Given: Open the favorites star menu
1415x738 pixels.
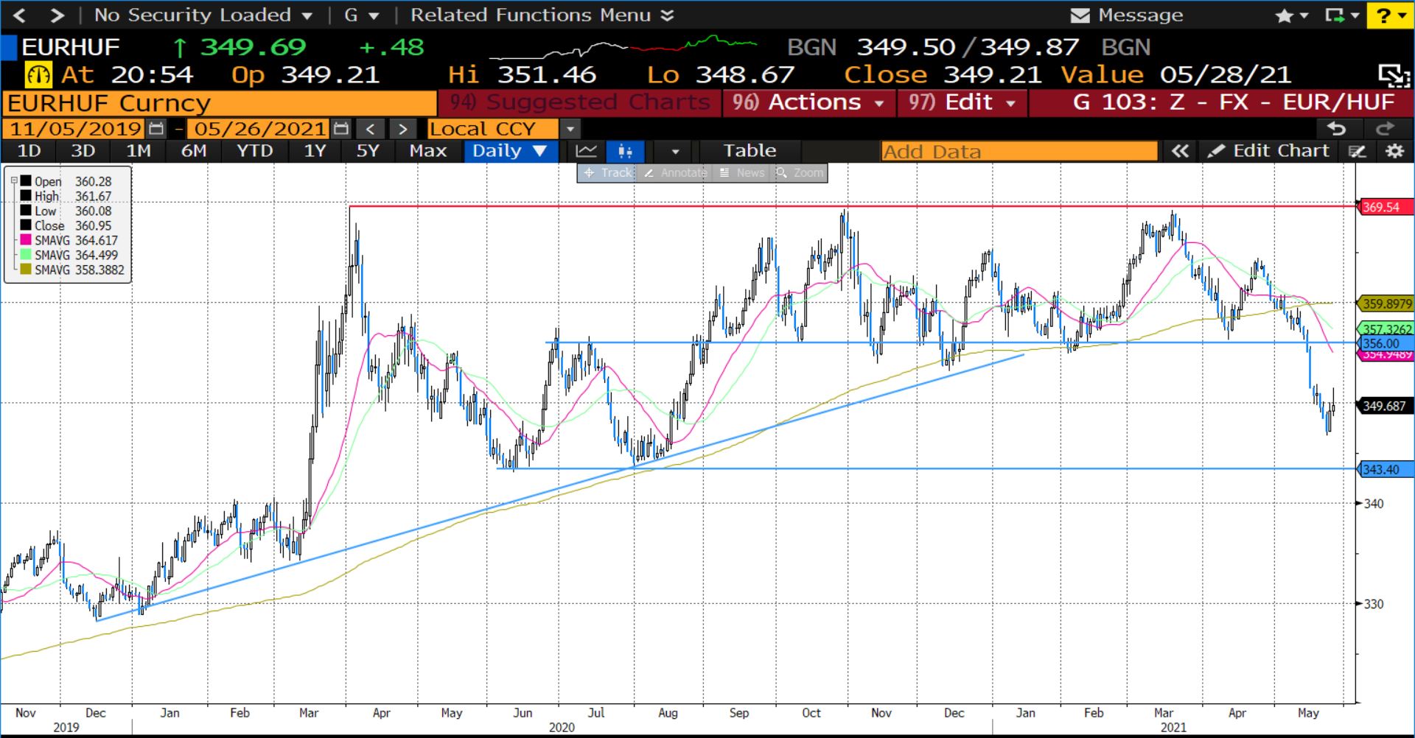Looking at the screenshot, I should (1290, 15).
